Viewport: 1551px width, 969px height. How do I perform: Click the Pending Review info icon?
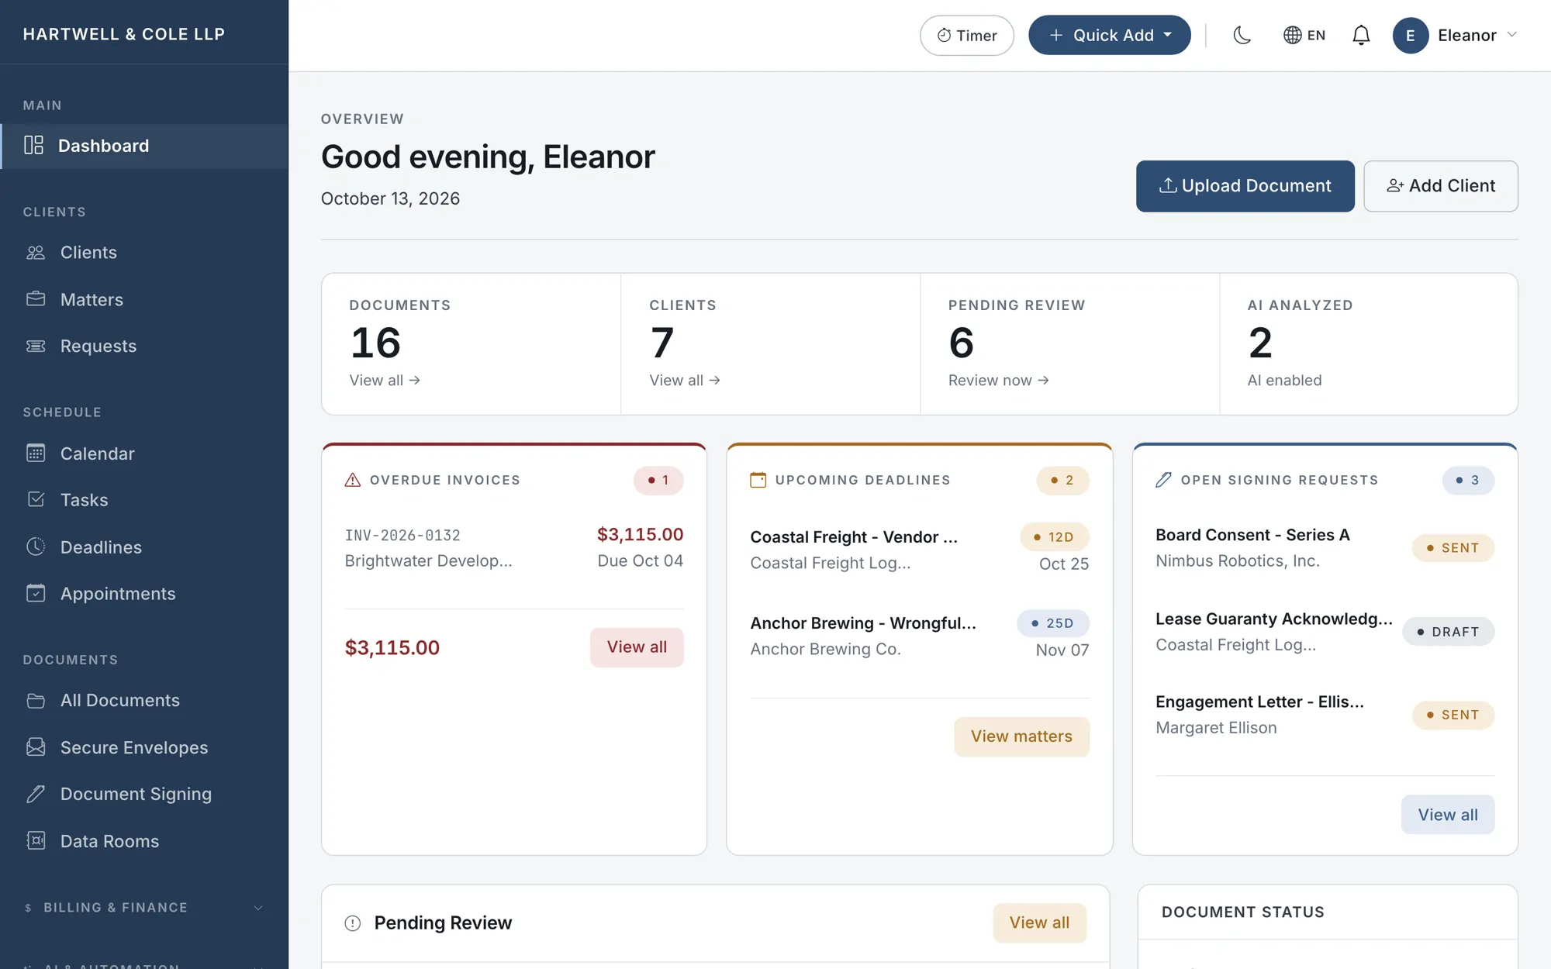[353, 922]
